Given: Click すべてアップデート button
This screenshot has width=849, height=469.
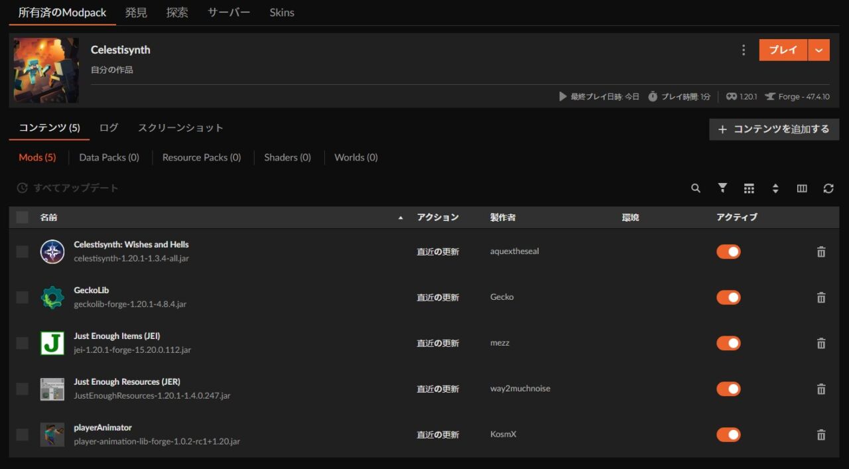Looking at the screenshot, I should 68,188.
